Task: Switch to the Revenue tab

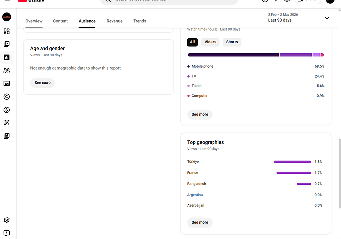Action: [114, 21]
